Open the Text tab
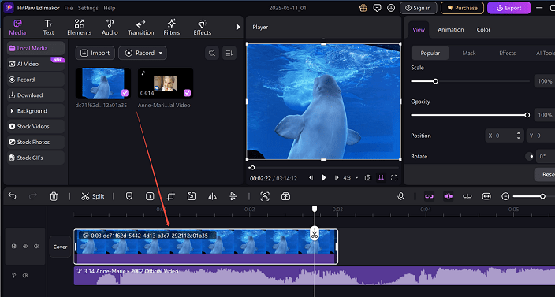The image size is (555, 297). [x=49, y=28]
